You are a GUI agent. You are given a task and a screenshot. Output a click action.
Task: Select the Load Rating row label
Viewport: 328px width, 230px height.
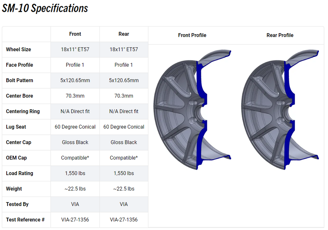tap(19, 173)
